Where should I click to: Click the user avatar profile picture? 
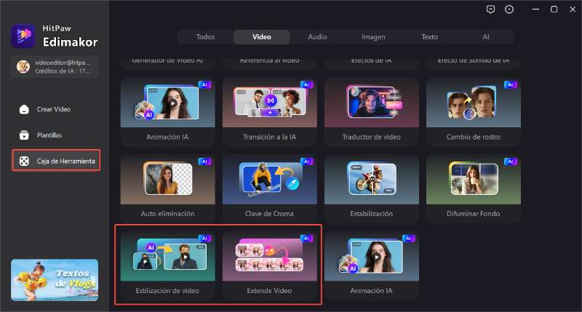click(x=23, y=67)
